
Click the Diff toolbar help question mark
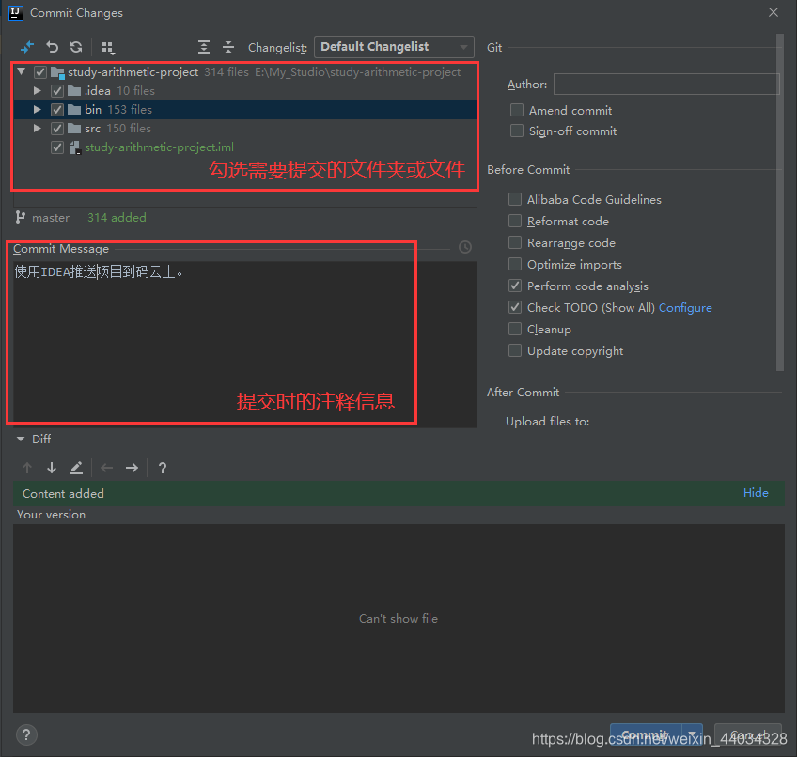[163, 468]
